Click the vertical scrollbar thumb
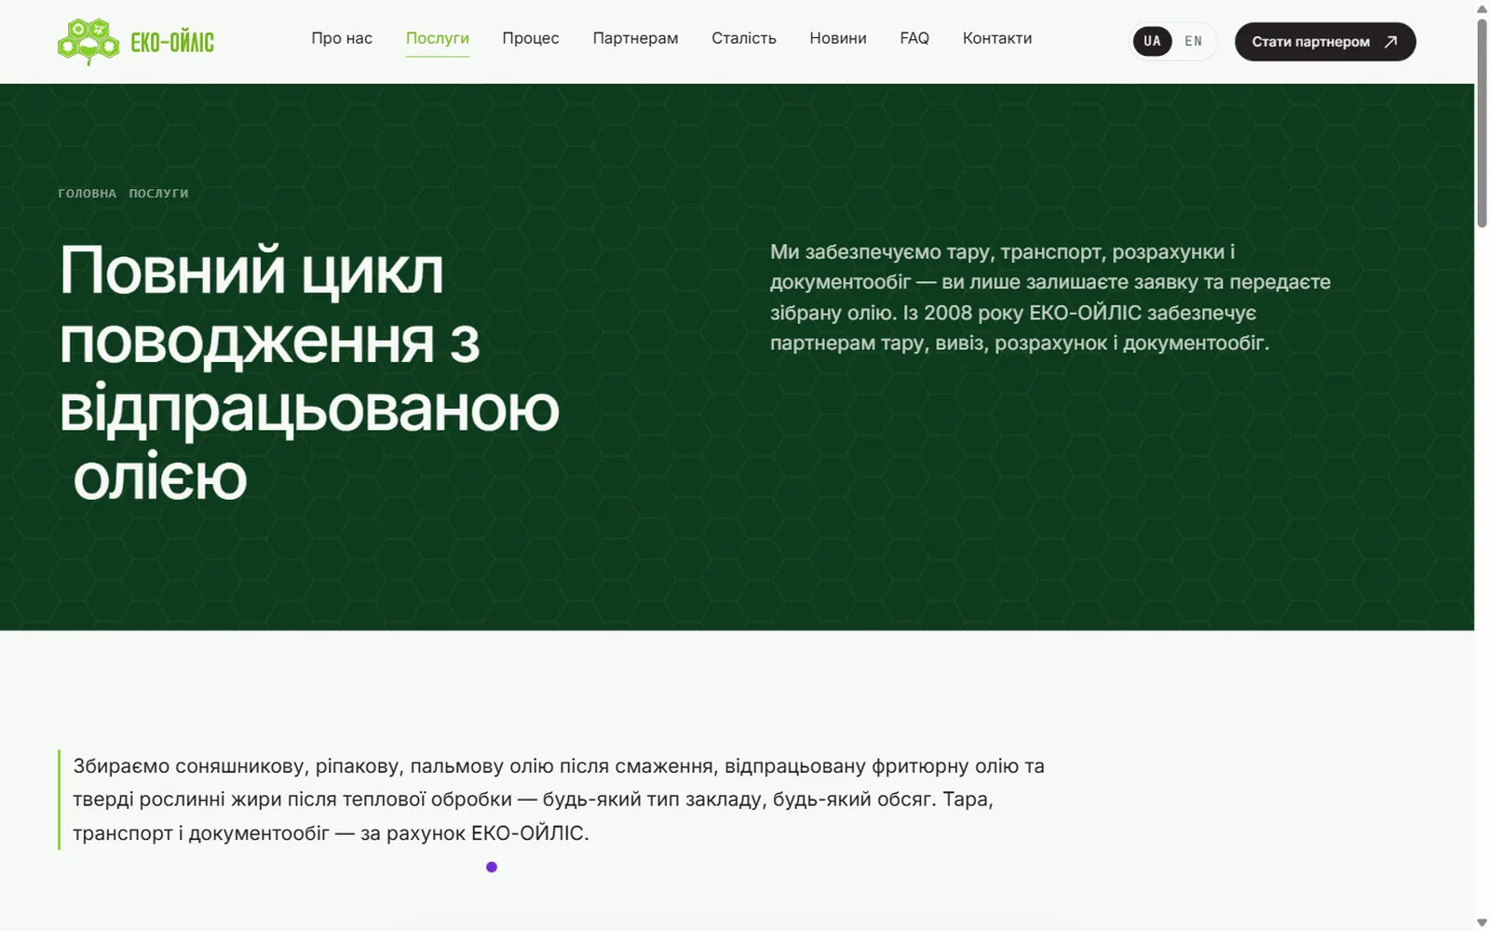This screenshot has height=931, width=1490. [1482, 122]
